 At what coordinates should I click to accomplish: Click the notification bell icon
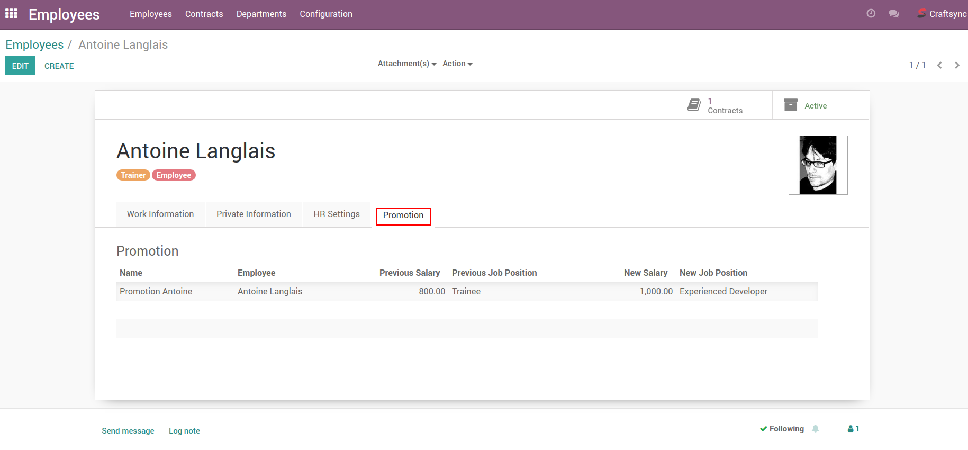[816, 429]
